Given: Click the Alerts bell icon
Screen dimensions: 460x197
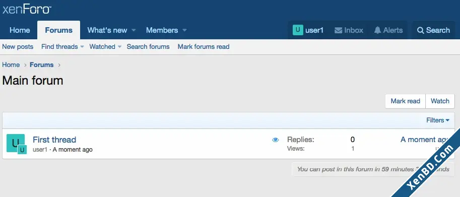Looking at the screenshot, I should pos(377,30).
